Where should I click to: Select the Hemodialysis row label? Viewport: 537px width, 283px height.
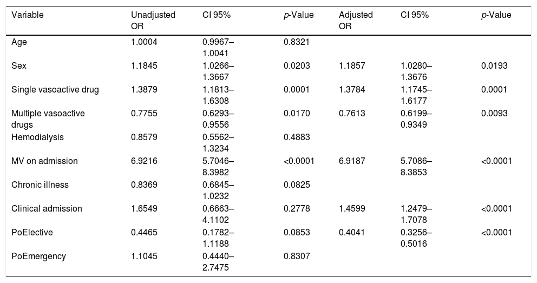pos(37,137)
